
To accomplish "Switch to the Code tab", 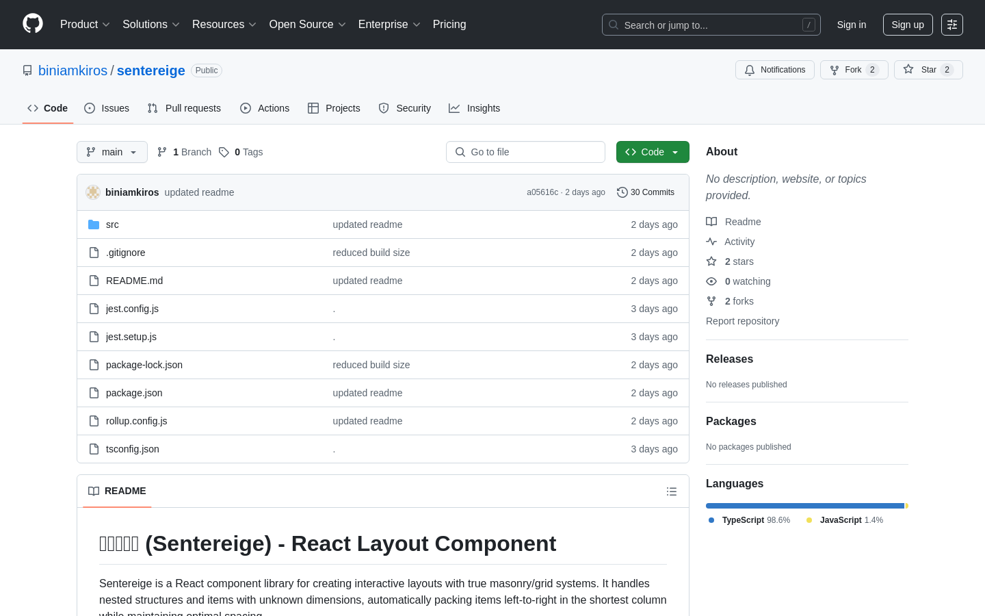I will click(x=48, y=108).
